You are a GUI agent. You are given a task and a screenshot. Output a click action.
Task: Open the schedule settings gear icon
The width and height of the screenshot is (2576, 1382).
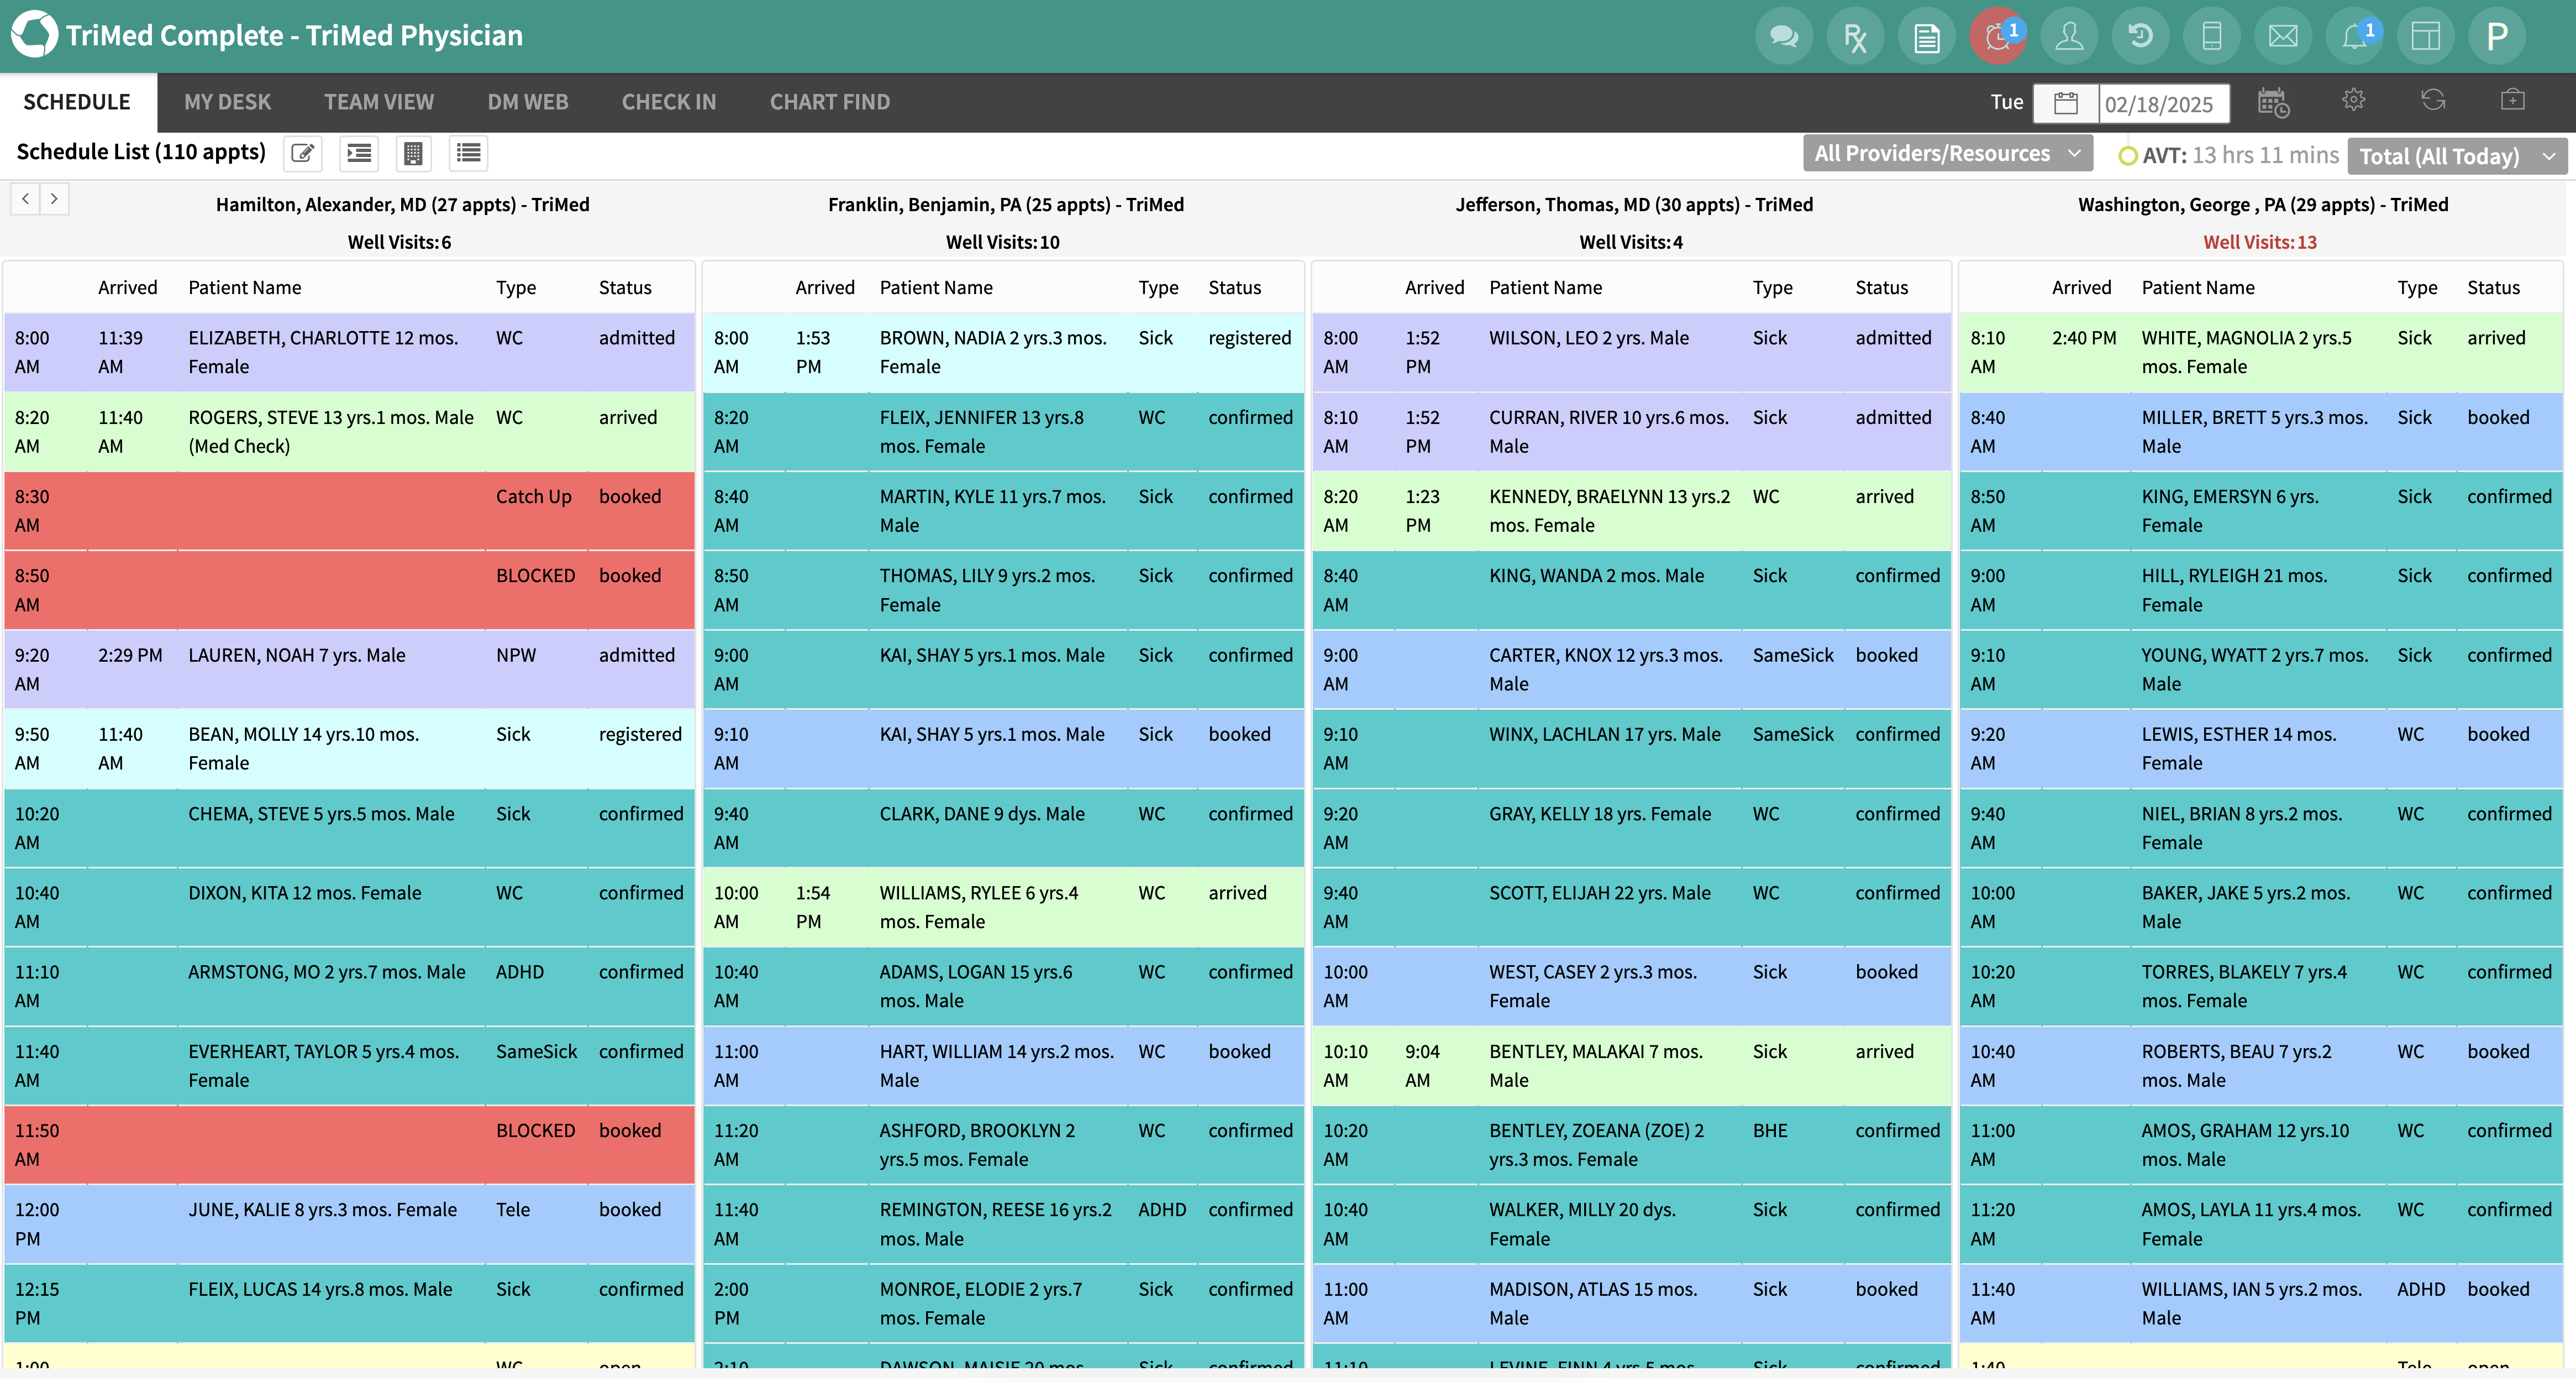coord(2354,101)
